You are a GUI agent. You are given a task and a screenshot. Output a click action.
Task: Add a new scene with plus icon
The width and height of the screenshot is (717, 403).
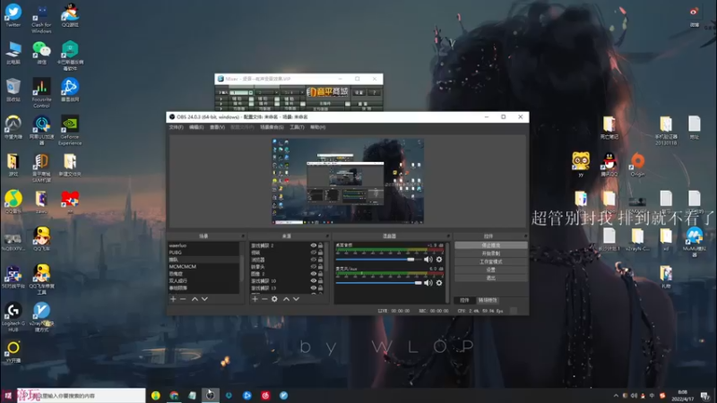[173, 299]
